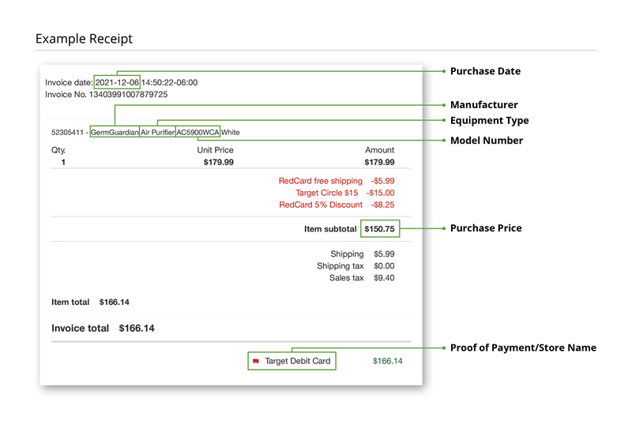Click the Unit Price column header
Image resolution: width=632 pixels, height=421 pixels.
click(215, 150)
